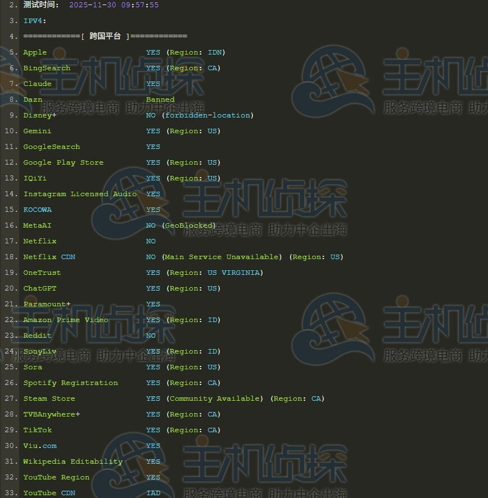
Task: Click the Reddit row name
Action: coord(37,336)
